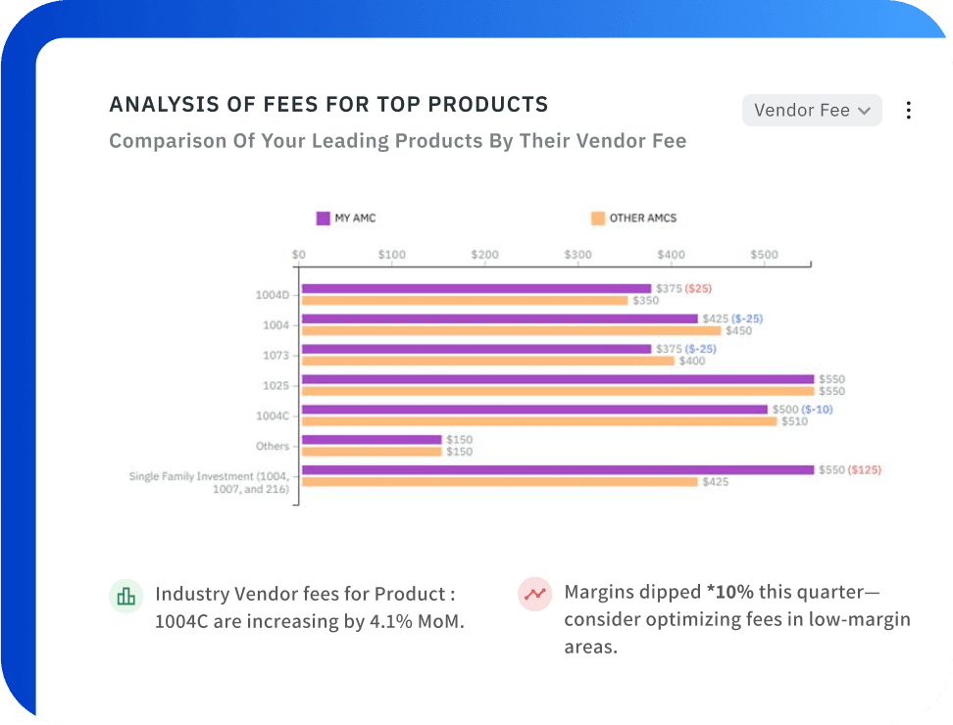The height and width of the screenshot is (725, 953).
Task: Click the chevron arrow beside Vendor Fee
Action: (864, 111)
